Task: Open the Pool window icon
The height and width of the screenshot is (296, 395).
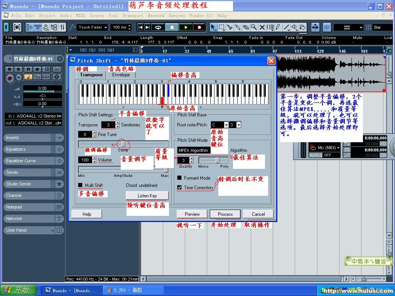Action: point(54,27)
